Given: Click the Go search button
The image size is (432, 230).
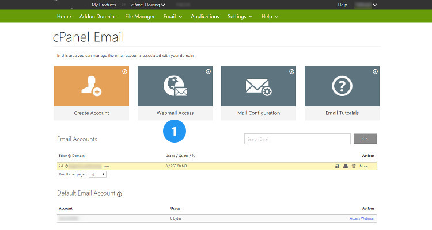Looking at the screenshot, I should tap(365, 139).
